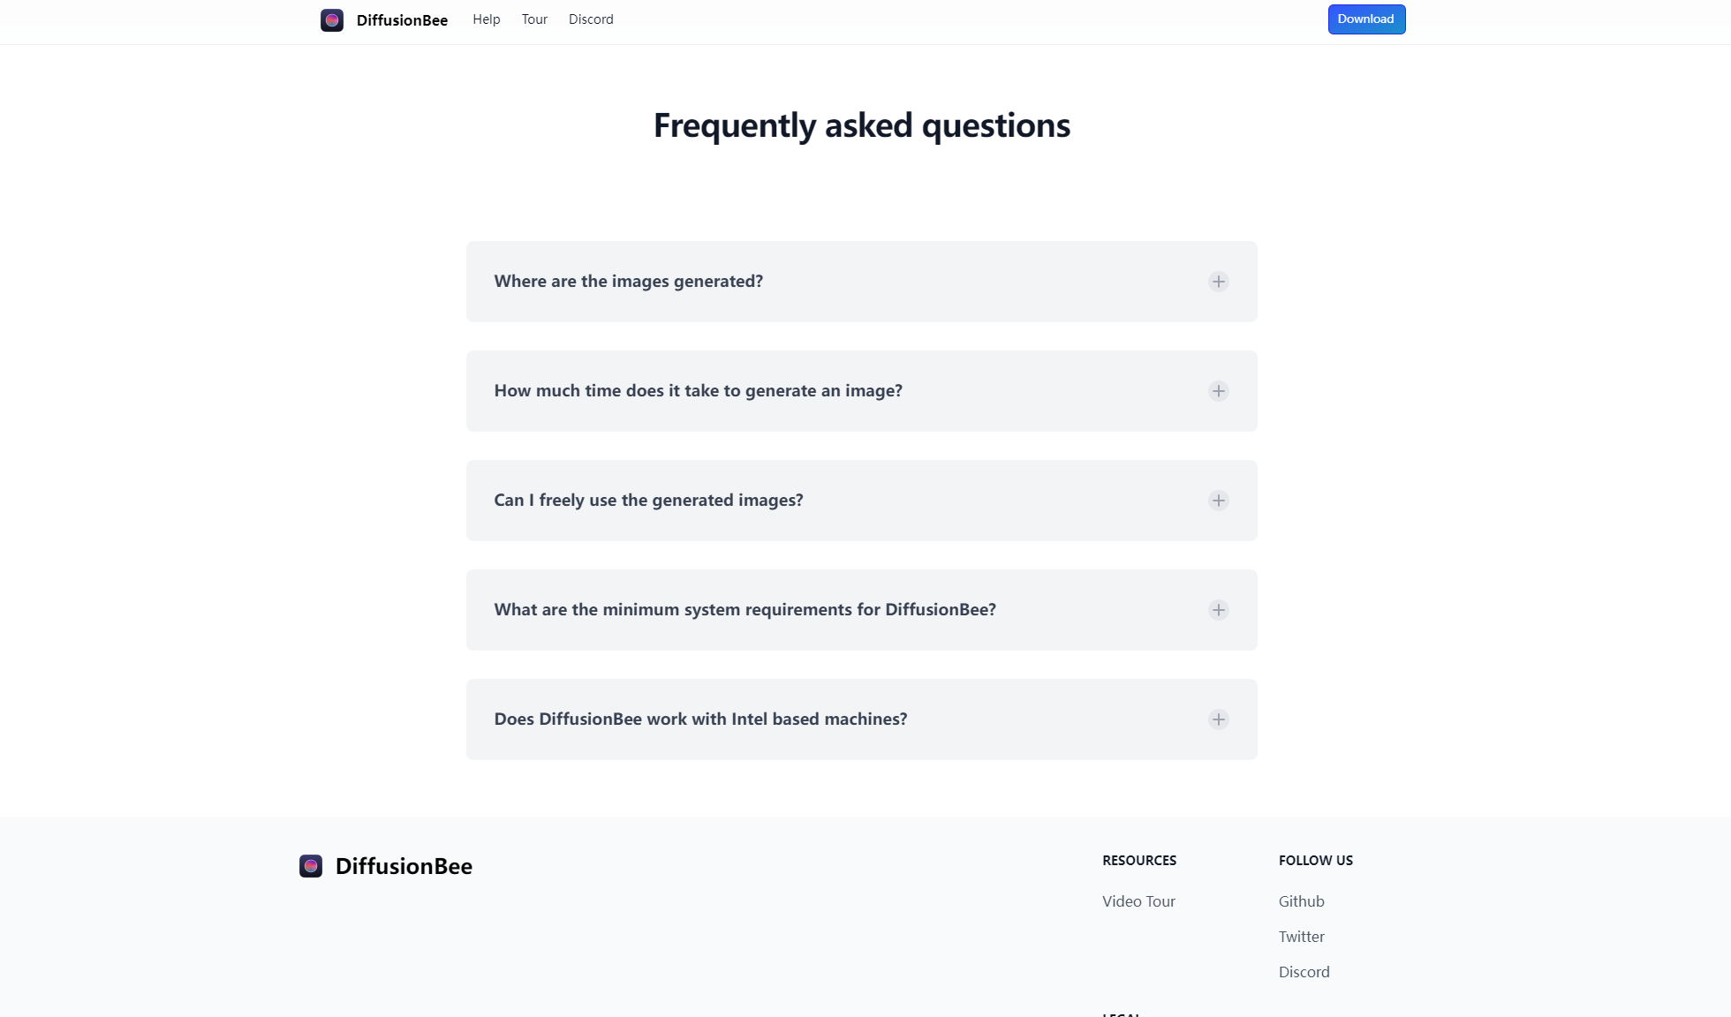This screenshot has height=1017, width=1731.
Task: Go to Tour in the navigation bar
Action: click(534, 19)
